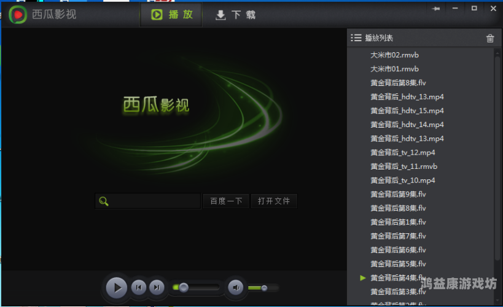Mute the sound with speaker icon

[x=235, y=287]
